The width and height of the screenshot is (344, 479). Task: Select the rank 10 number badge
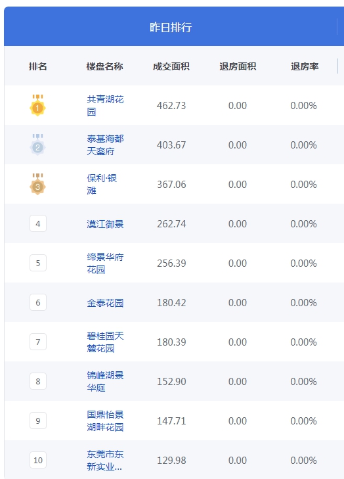(x=38, y=460)
